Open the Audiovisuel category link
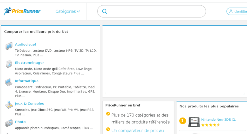The height and width of the screenshot is (134, 247). pos(25,44)
